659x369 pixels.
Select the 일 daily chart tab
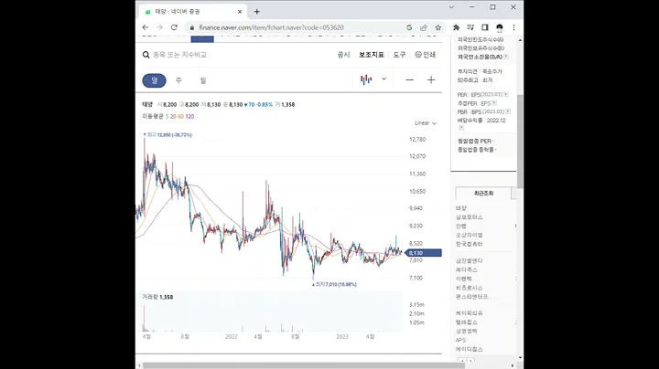pyautogui.click(x=155, y=80)
